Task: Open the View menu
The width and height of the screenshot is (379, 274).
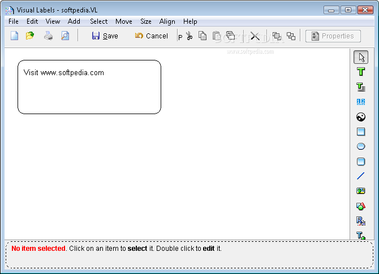Action: (x=53, y=21)
